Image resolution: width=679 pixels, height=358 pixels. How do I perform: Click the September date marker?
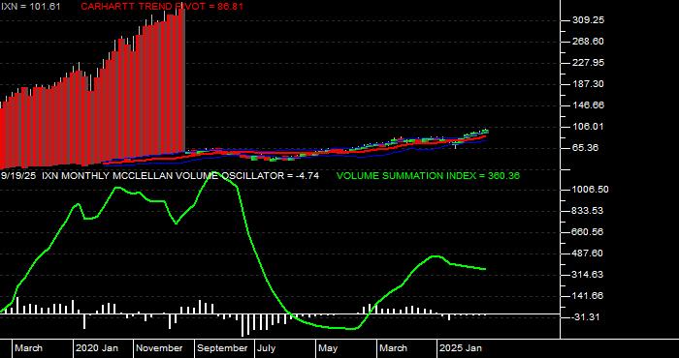(x=223, y=348)
